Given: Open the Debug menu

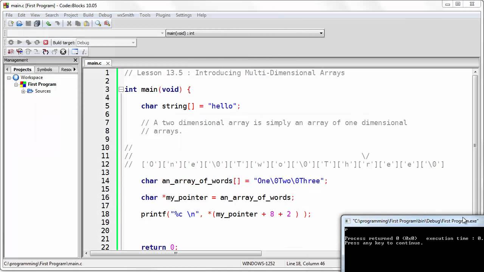Looking at the screenshot, I should (x=105, y=15).
